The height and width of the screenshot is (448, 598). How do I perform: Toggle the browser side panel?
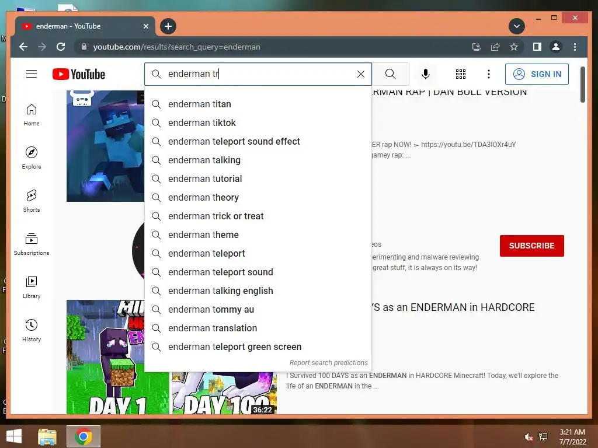[537, 47]
